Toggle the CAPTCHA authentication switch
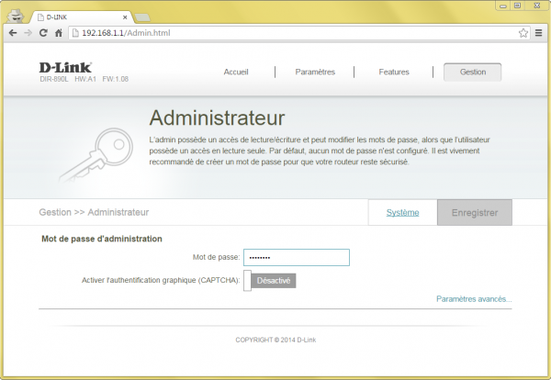Image resolution: width=551 pixels, height=380 pixels. tap(270, 281)
